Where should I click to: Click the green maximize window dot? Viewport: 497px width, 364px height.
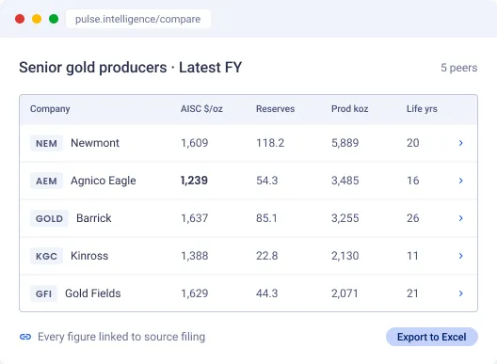coord(54,19)
